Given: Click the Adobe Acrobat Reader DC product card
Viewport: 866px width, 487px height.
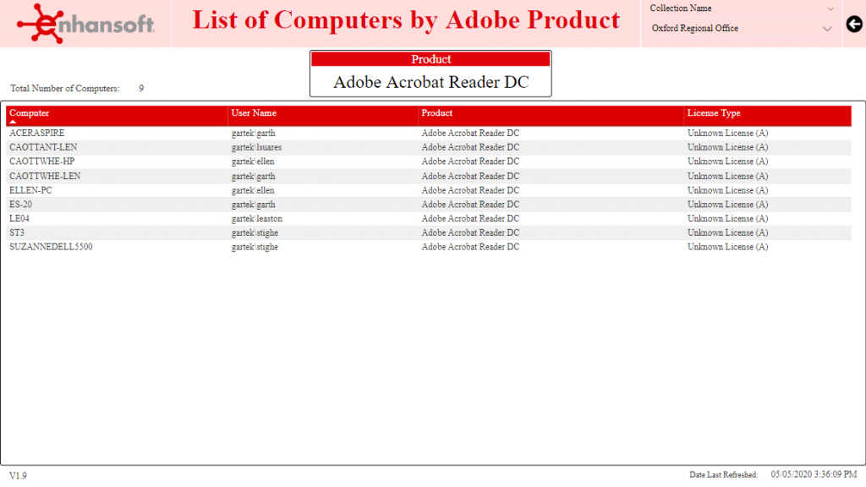Looking at the screenshot, I should [430, 82].
